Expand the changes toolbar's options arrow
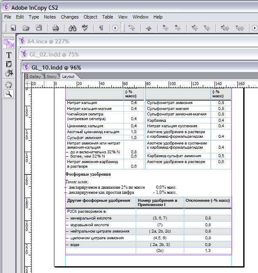 point(255,28)
